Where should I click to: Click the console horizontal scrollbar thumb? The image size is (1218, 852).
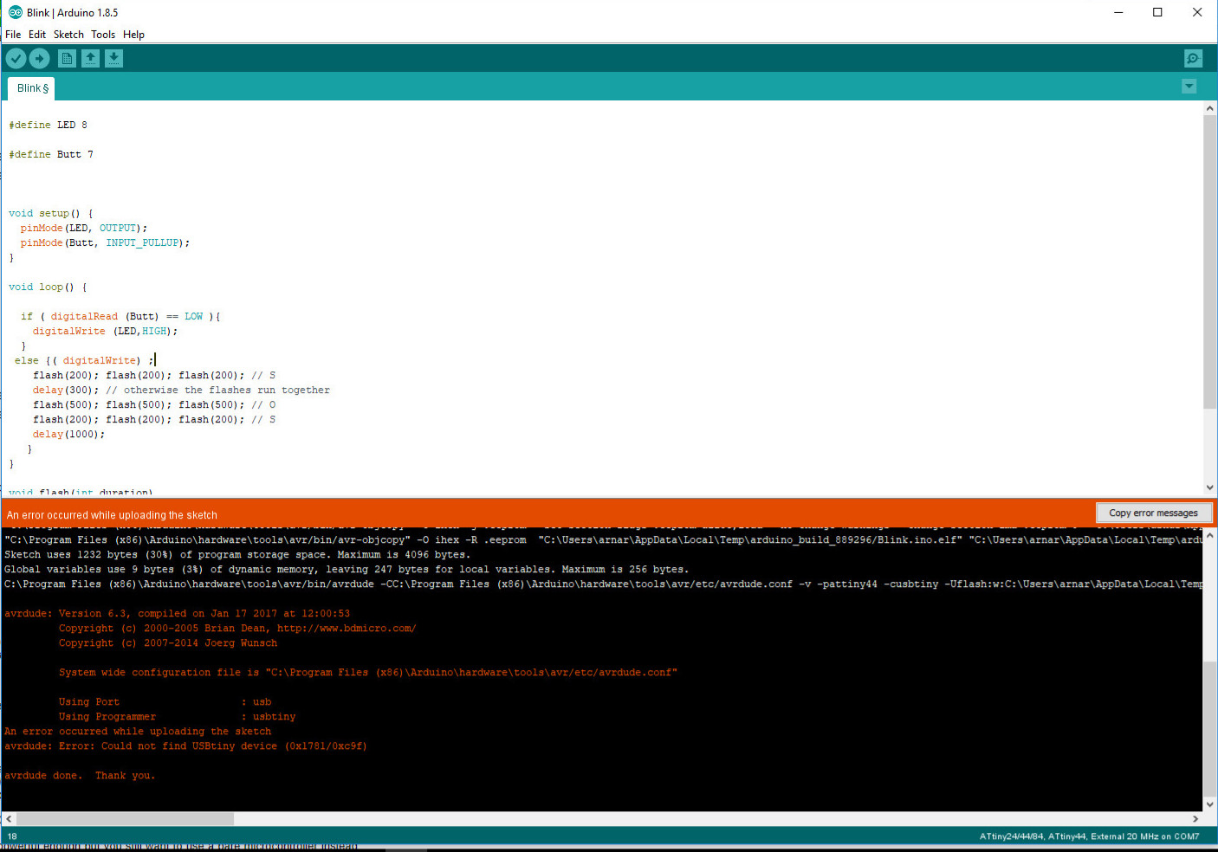tap(125, 818)
